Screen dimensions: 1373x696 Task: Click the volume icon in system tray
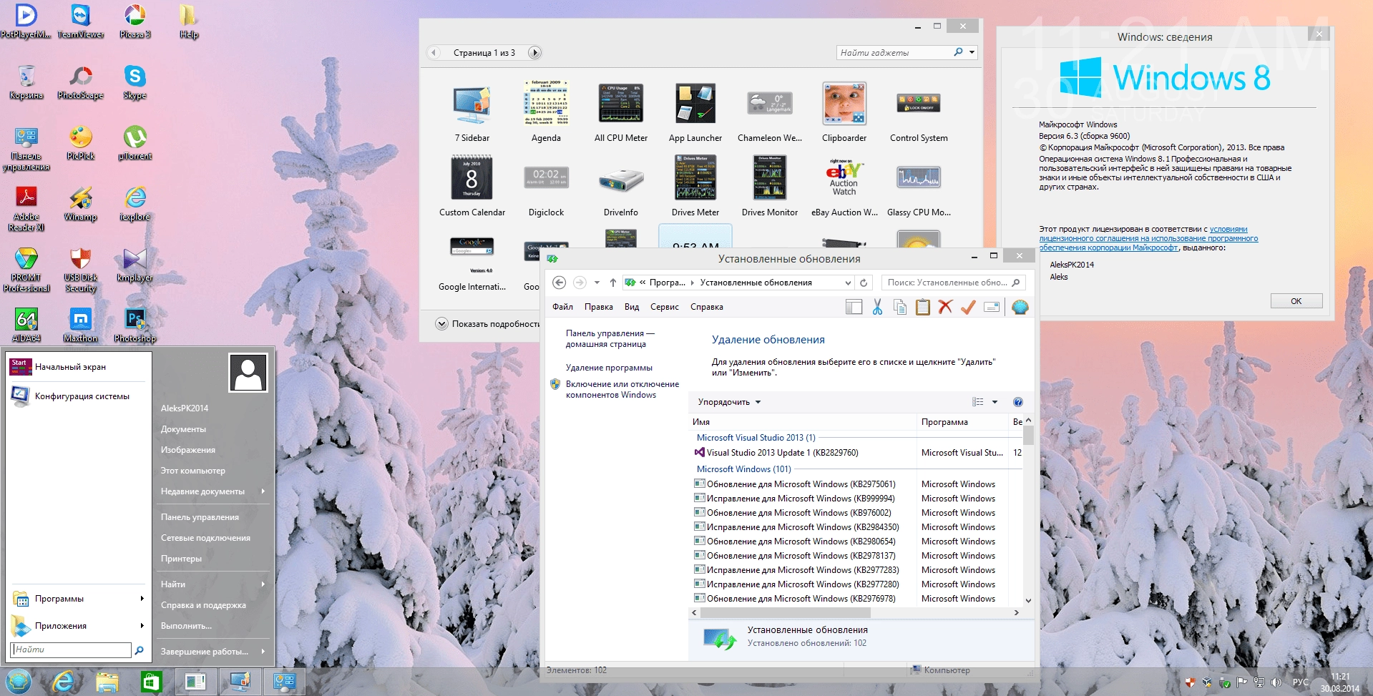click(x=1276, y=682)
